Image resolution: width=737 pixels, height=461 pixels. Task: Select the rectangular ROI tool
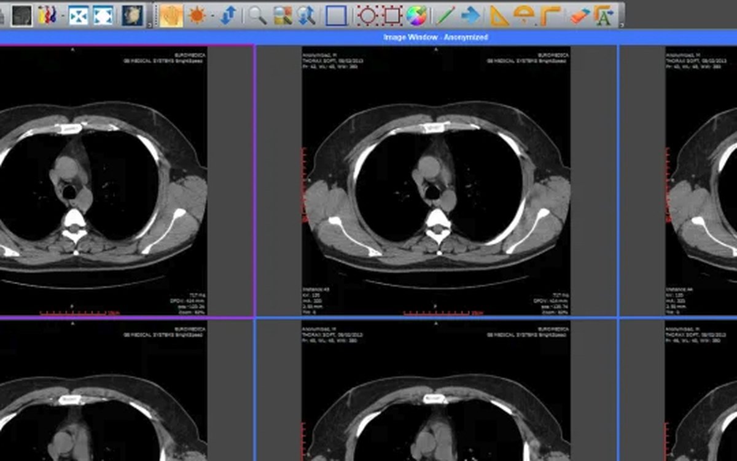[392, 15]
